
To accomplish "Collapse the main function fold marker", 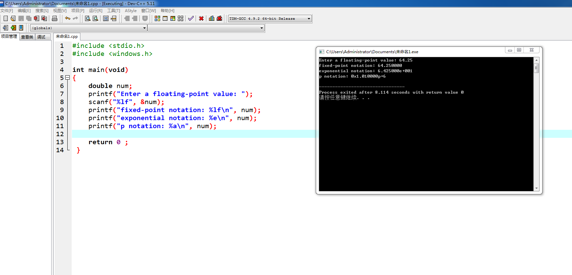I will pos(67,78).
